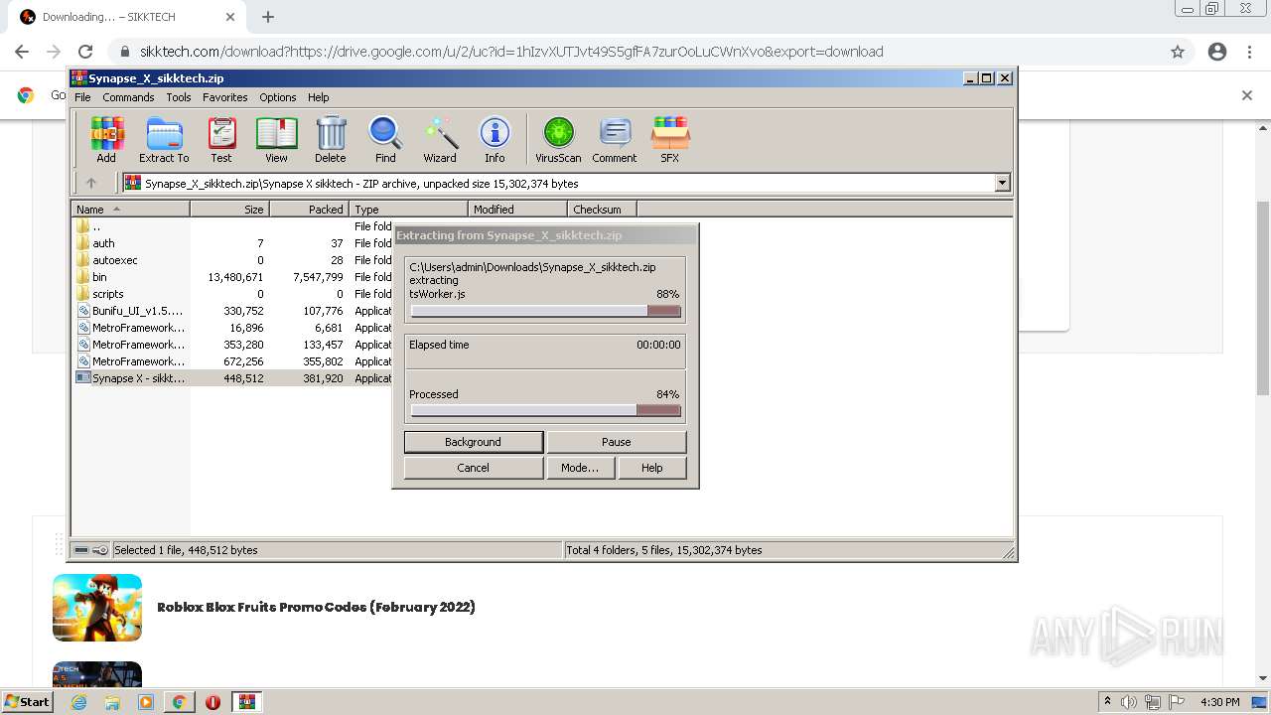Click the Processed total progress bar
Image resolution: width=1271 pixels, height=715 pixels.
545,410
